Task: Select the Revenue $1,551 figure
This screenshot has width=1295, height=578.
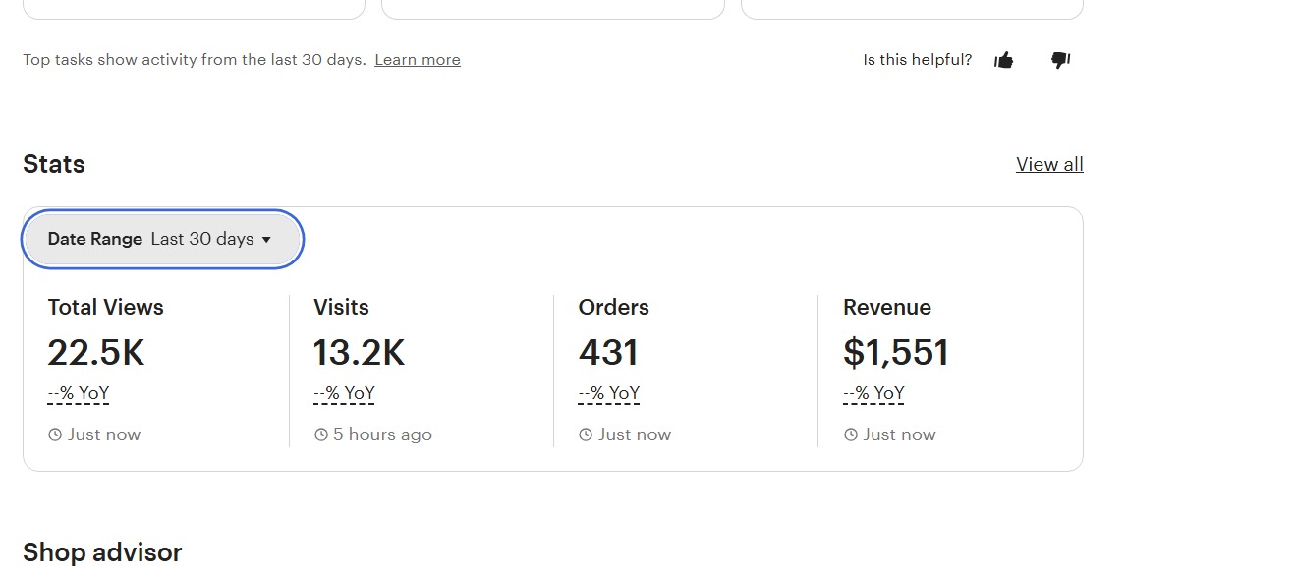Action: [x=896, y=352]
